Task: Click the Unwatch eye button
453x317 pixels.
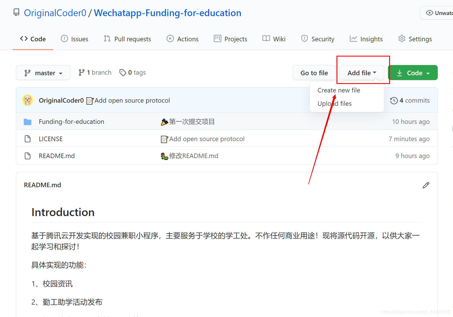Action: click(437, 13)
